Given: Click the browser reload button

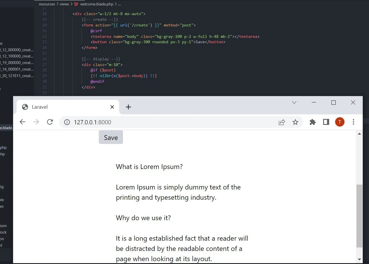Looking at the screenshot, I should (50, 122).
